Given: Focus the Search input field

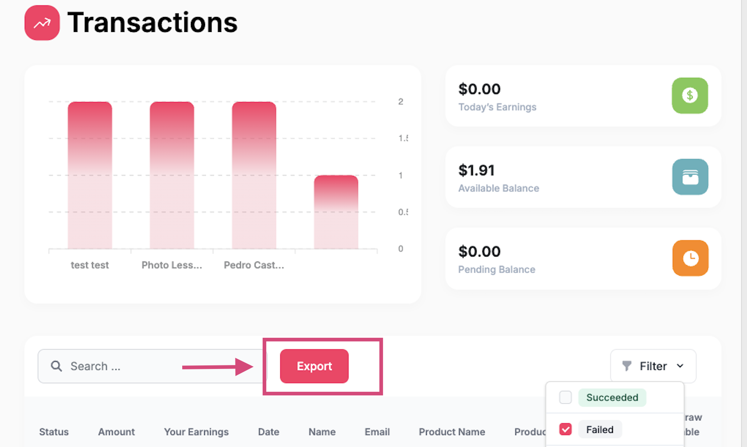Looking at the screenshot, I should (152, 366).
